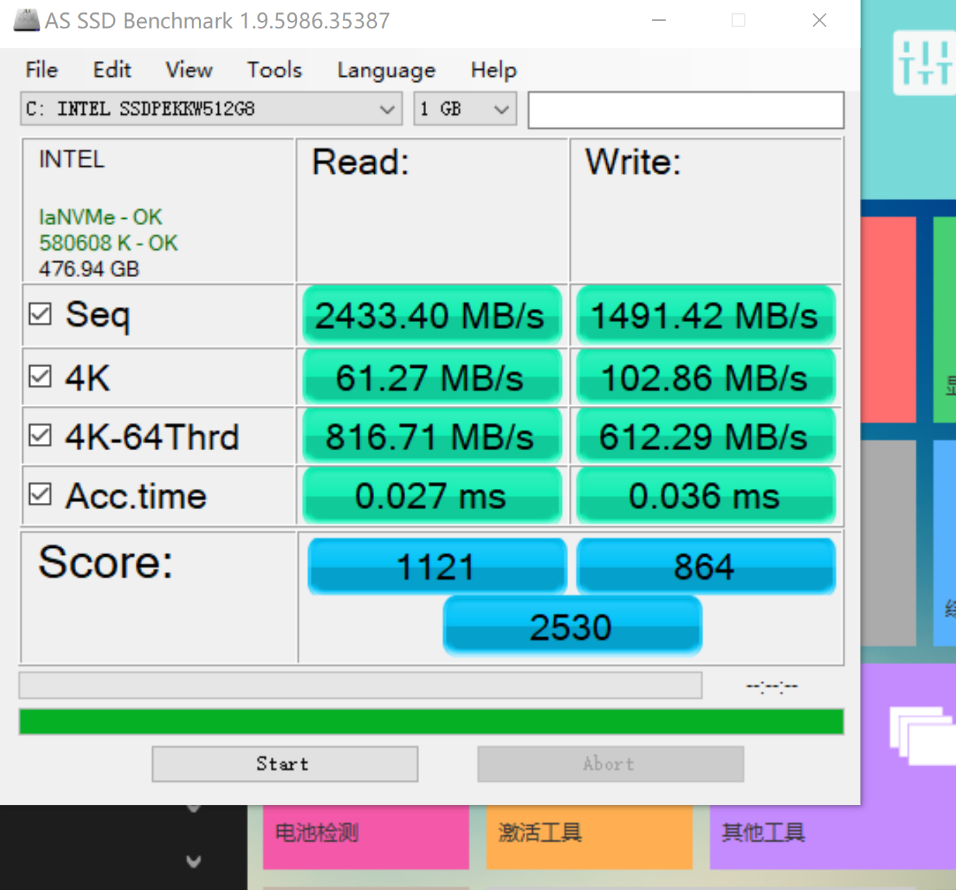Click the Start button

click(x=285, y=764)
